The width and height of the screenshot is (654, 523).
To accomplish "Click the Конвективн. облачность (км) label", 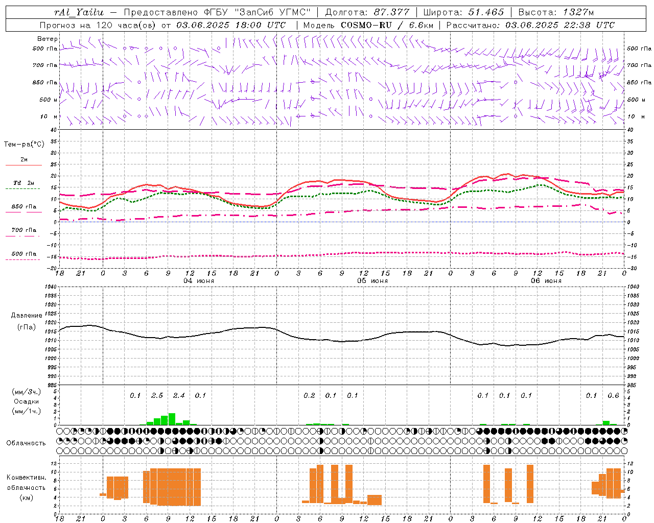I will [26, 487].
